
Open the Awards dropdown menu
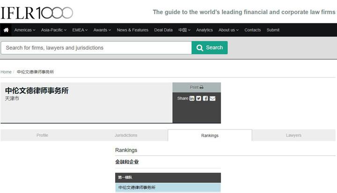point(102,30)
